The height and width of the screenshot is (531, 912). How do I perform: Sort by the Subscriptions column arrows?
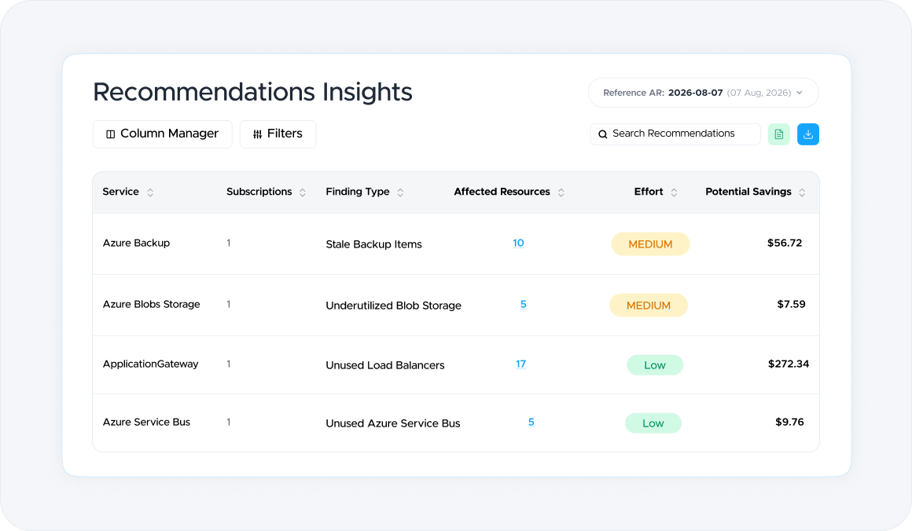click(x=303, y=192)
